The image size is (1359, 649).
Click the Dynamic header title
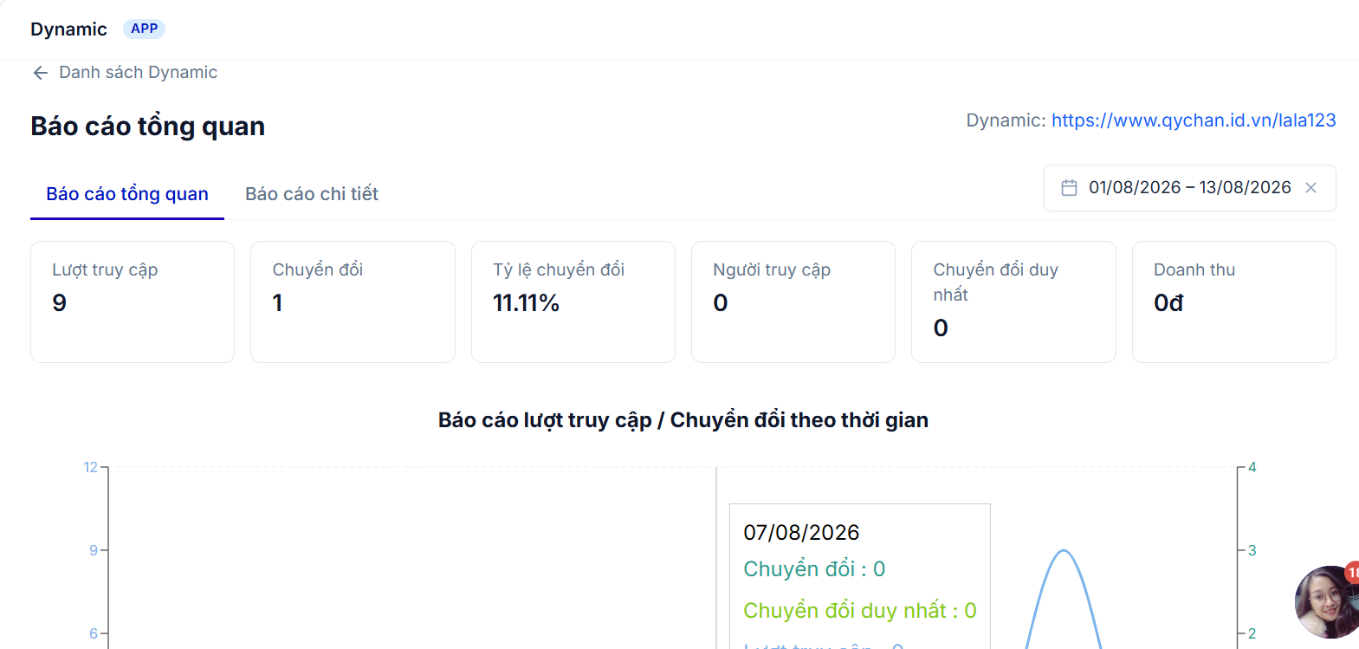[x=68, y=29]
